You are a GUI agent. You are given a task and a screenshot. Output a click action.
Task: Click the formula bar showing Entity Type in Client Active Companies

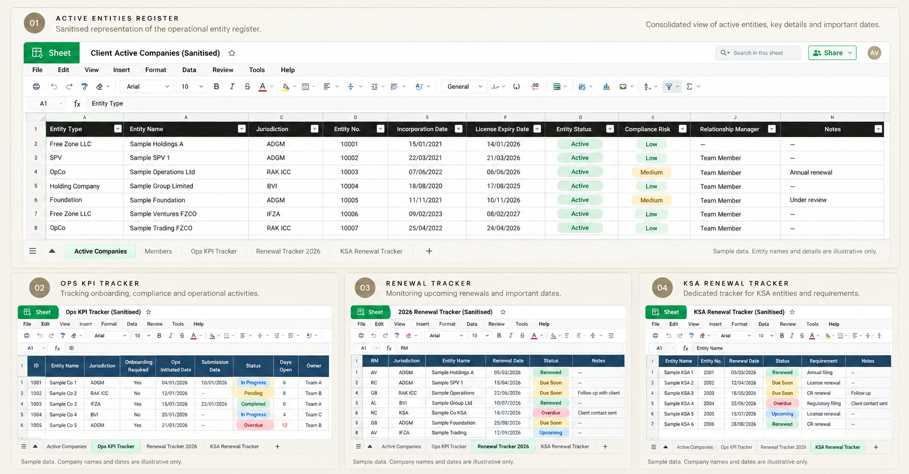click(485, 103)
